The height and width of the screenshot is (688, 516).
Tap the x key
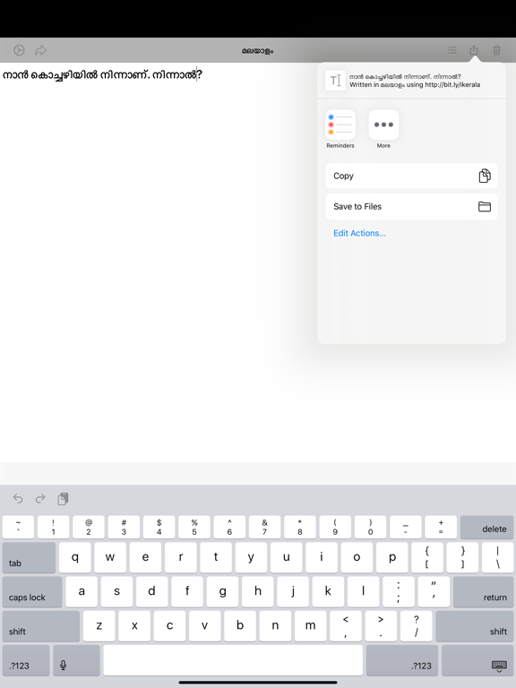pos(134,626)
